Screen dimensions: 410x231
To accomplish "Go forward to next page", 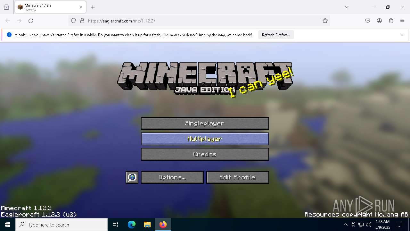I will (19, 21).
